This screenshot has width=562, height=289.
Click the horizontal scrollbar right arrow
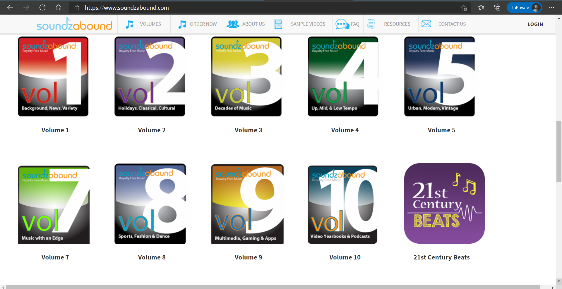click(x=553, y=287)
